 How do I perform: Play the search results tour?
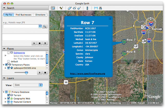click(x=34, y=43)
